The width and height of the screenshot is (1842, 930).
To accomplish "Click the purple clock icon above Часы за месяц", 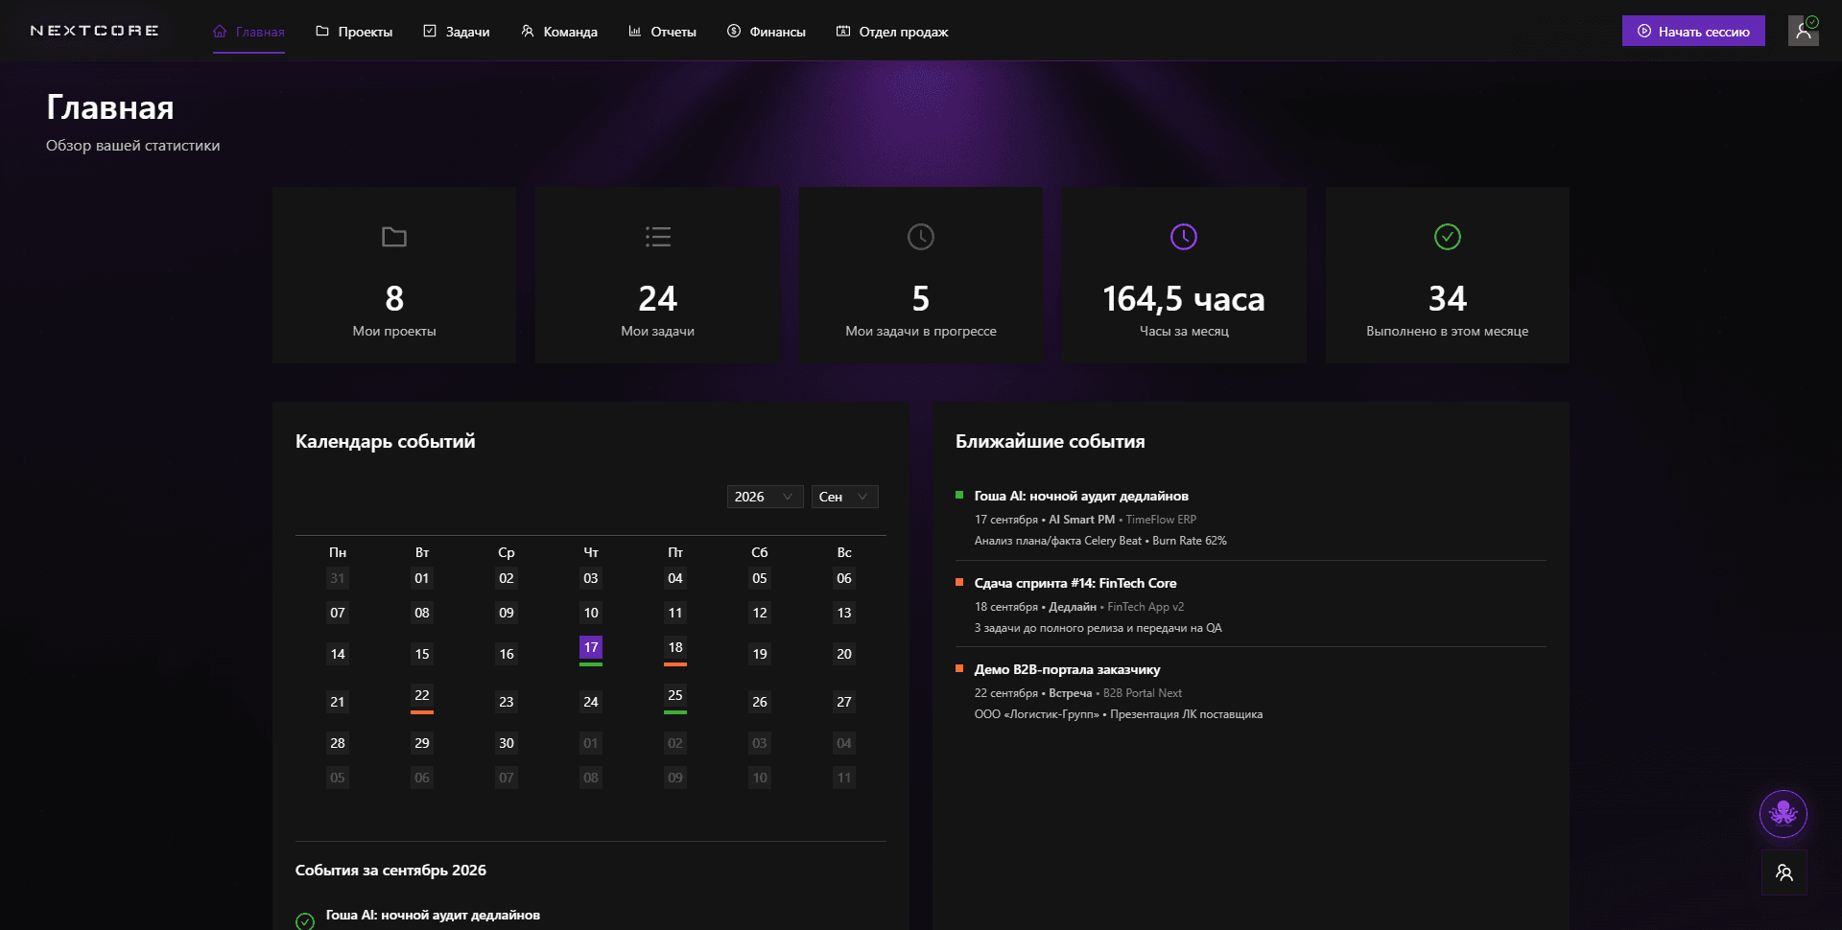I will 1184,237.
